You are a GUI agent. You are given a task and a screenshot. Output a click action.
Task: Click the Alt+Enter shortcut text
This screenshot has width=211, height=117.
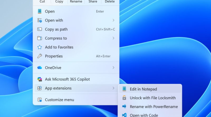click(x=103, y=56)
